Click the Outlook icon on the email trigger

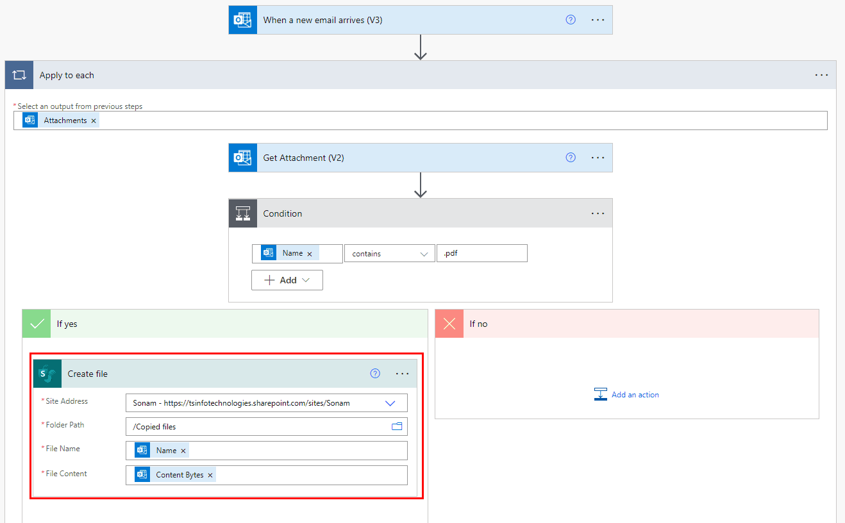(242, 19)
